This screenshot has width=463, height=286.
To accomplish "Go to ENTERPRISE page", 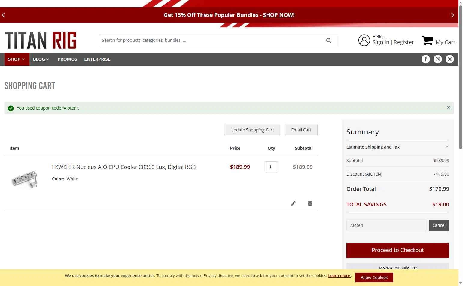I will click(x=97, y=59).
